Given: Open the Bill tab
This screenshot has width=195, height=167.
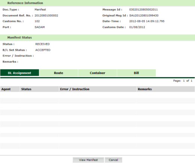Looking at the screenshot, I should [x=136, y=73].
